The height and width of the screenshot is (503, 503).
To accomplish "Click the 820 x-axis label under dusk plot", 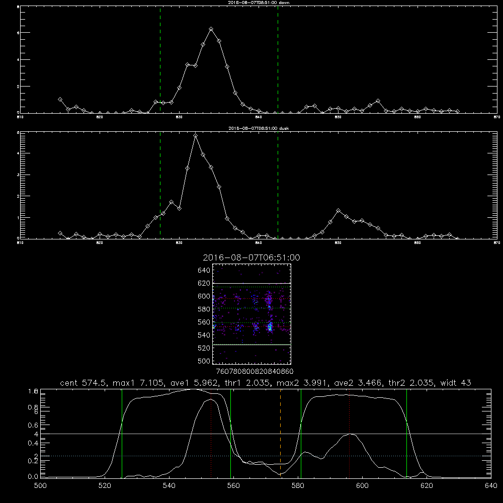I will click(100, 243).
